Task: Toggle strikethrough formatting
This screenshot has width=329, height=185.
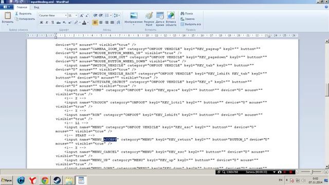Action: 58,23
